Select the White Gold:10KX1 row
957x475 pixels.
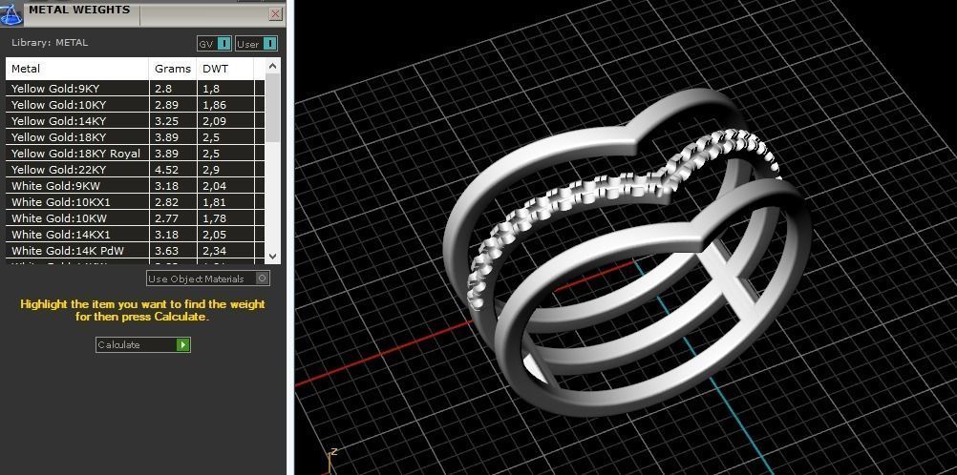136,202
